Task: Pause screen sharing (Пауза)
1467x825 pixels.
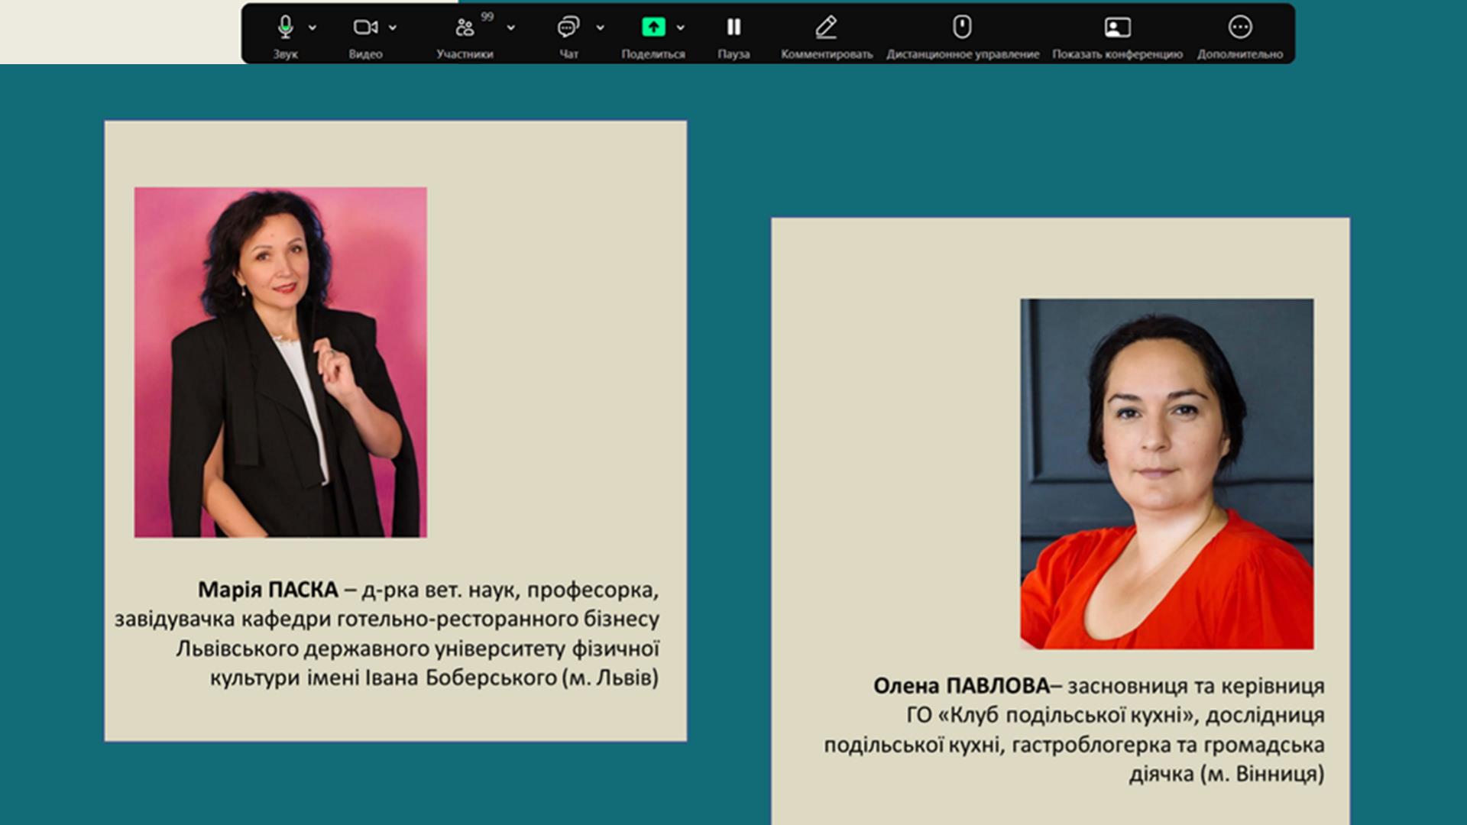Action: (x=733, y=27)
